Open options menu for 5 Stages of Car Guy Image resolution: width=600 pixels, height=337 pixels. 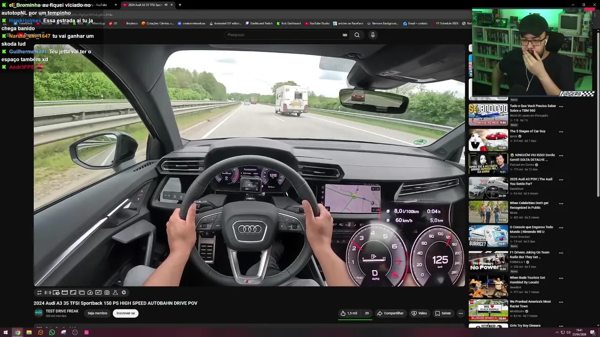point(561,132)
